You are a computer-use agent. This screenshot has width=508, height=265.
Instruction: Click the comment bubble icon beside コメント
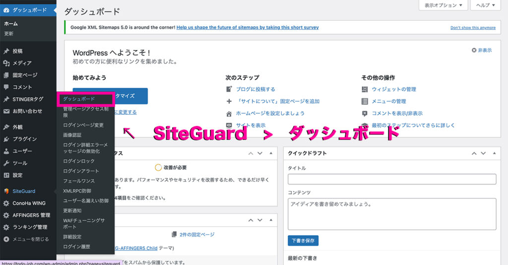click(x=6, y=87)
